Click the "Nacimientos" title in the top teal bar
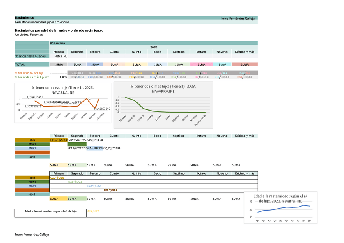 [x=25, y=18]
